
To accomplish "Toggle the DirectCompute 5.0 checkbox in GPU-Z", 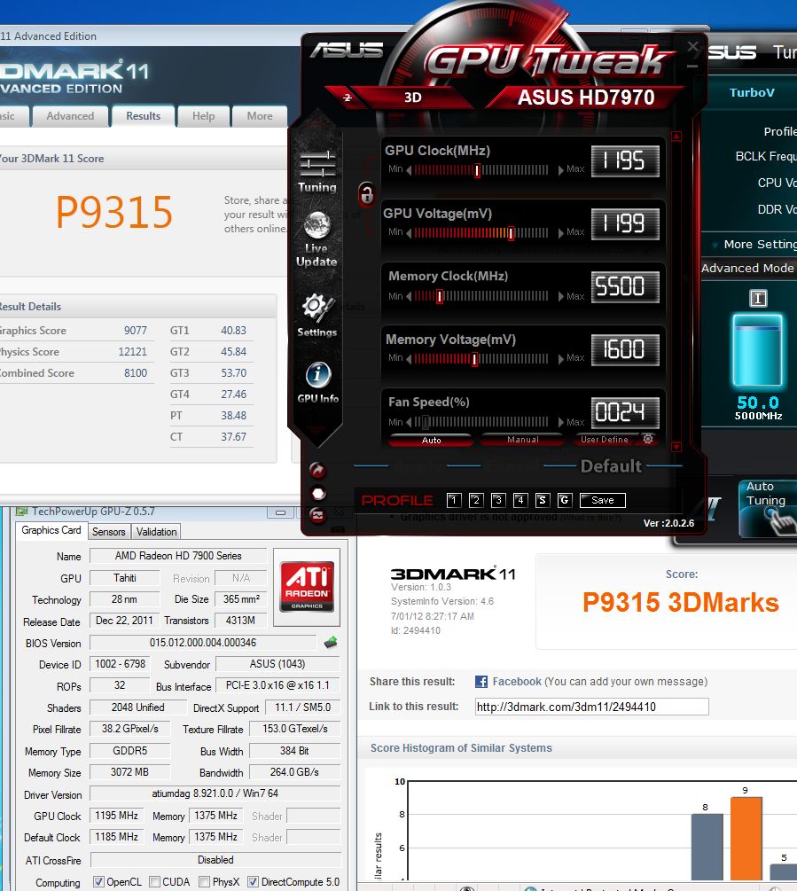I will point(254,882).
